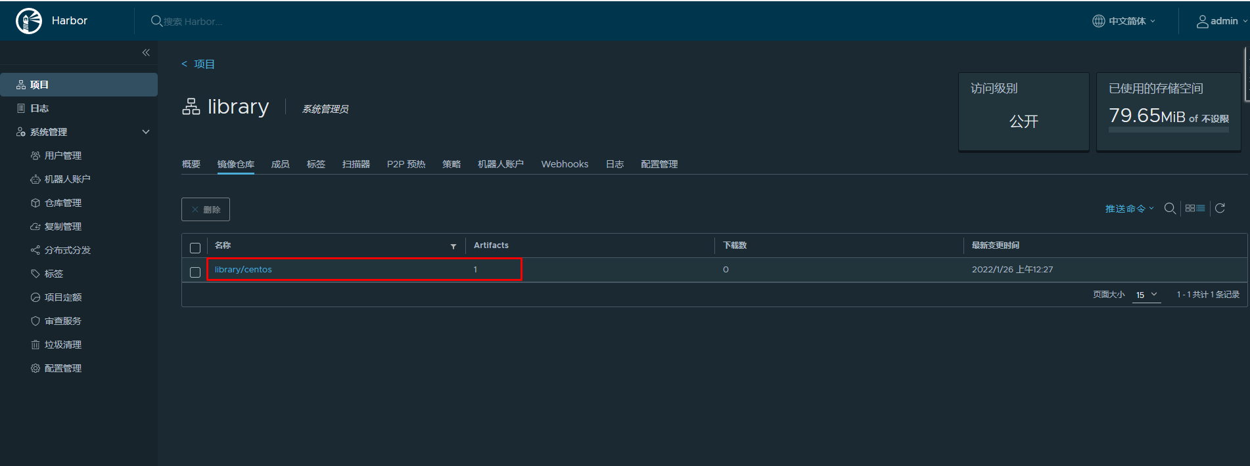Toggle card/list view icon
Image resolution: width=1250 pixels, height=466 pixels.
coord(1195,209)
